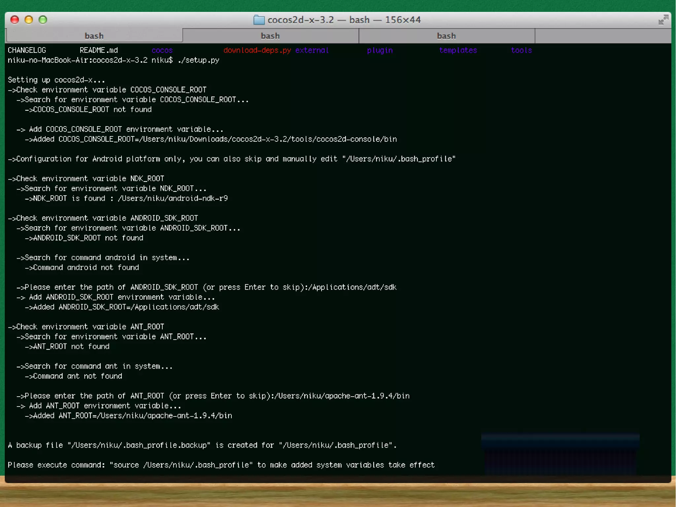Click the plugin directory name
Screen dimensions: 676x507
380,50
